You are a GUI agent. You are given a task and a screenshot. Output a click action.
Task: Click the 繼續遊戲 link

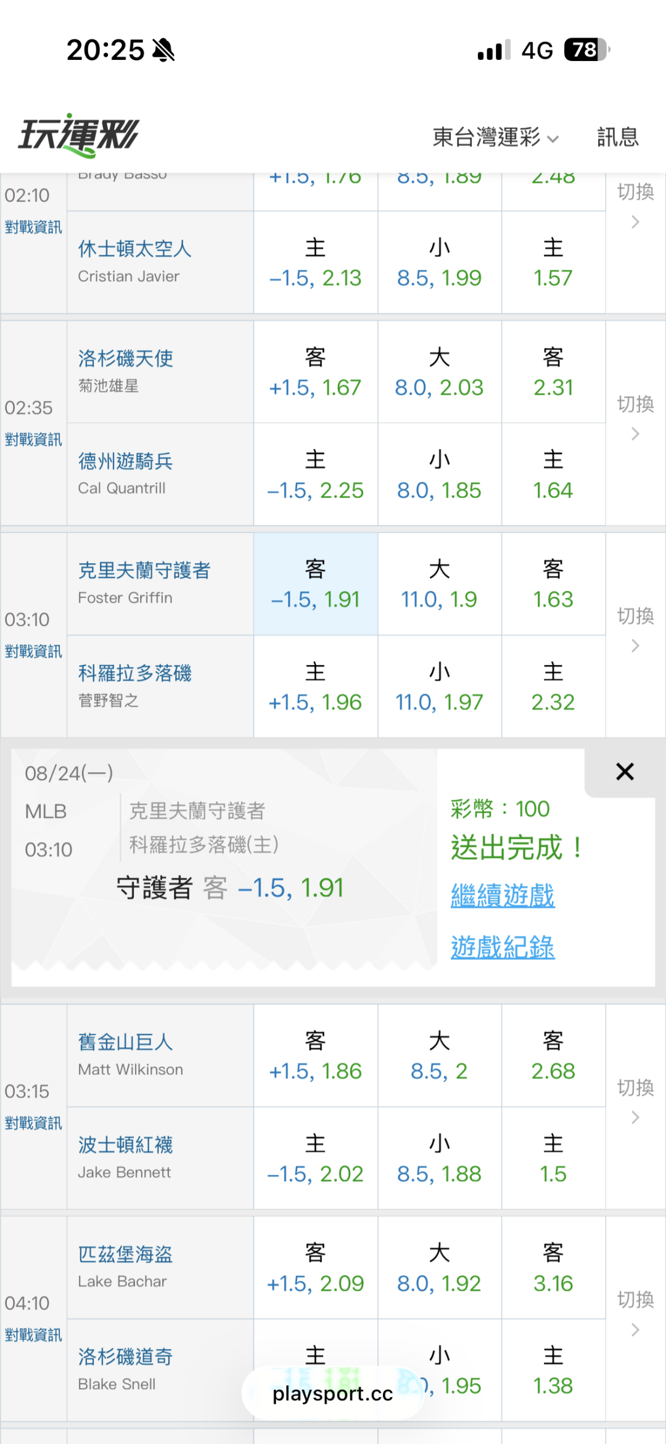(503, 896)
